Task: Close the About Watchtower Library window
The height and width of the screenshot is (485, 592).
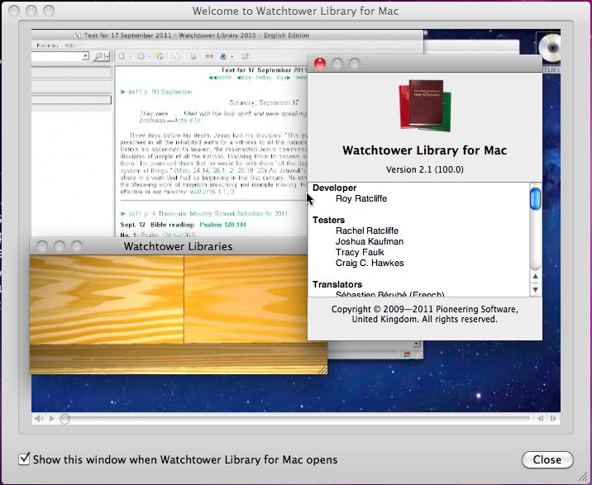Action: tap(320, 64)
